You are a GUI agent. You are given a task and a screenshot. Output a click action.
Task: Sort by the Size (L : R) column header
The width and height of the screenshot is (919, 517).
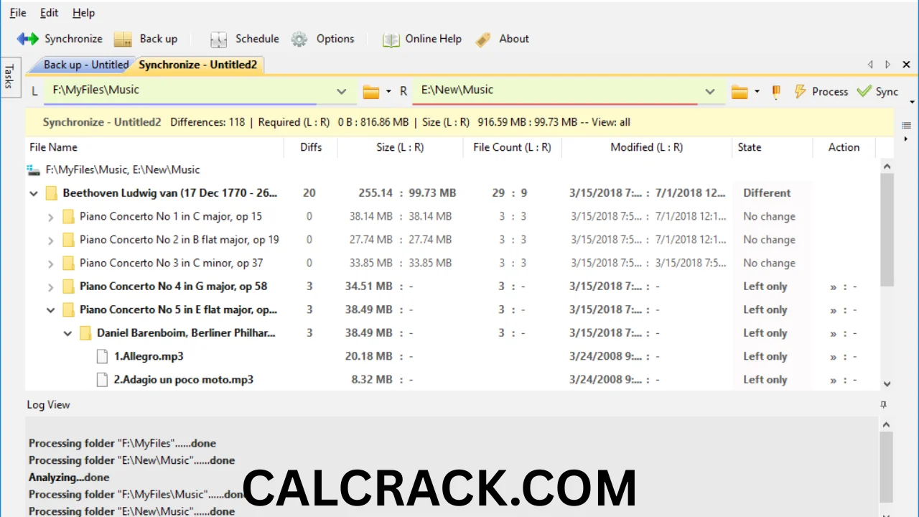coord(400,147)
